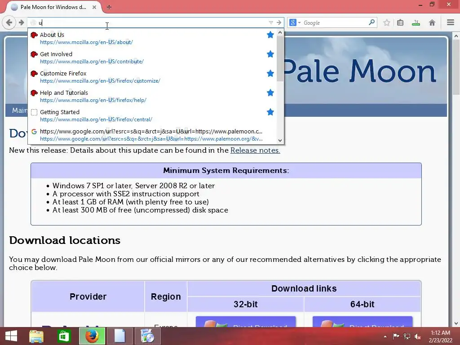Click the 64-bit Direct Download button
460x345 pixels.
(x=363, y=322)
